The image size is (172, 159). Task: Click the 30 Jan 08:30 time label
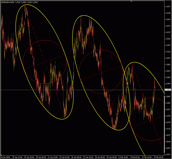(x=112, y=157)
